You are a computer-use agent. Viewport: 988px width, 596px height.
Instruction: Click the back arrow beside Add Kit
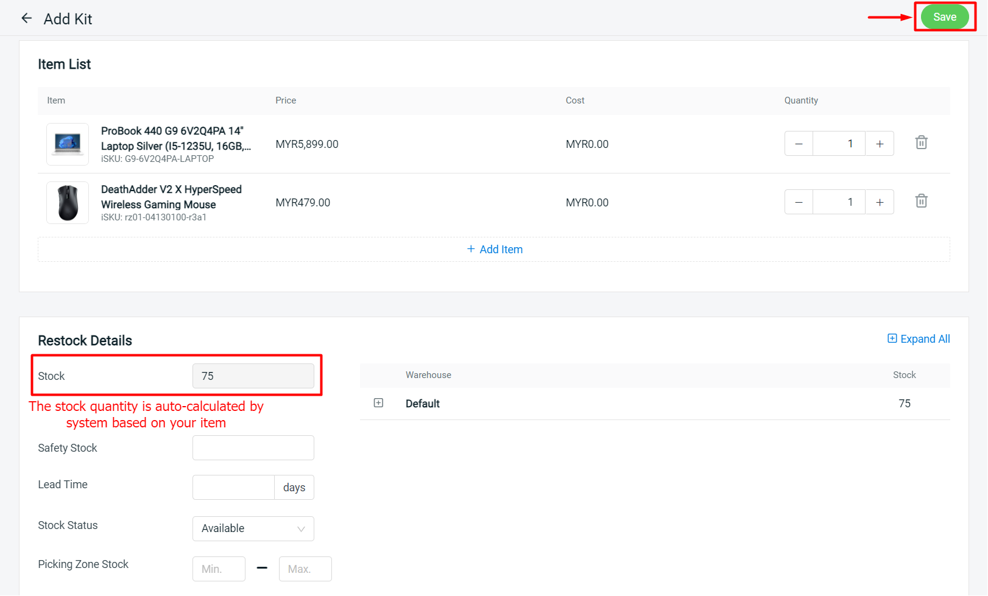click(26, 18)
